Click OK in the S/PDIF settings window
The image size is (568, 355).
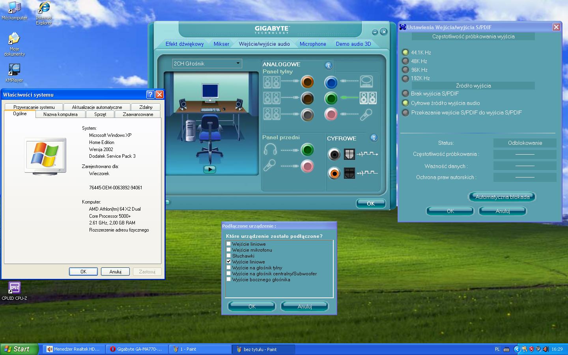(450, 211)
